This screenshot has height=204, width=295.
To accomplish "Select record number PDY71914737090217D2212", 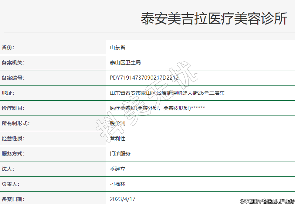I will [144, 78].
